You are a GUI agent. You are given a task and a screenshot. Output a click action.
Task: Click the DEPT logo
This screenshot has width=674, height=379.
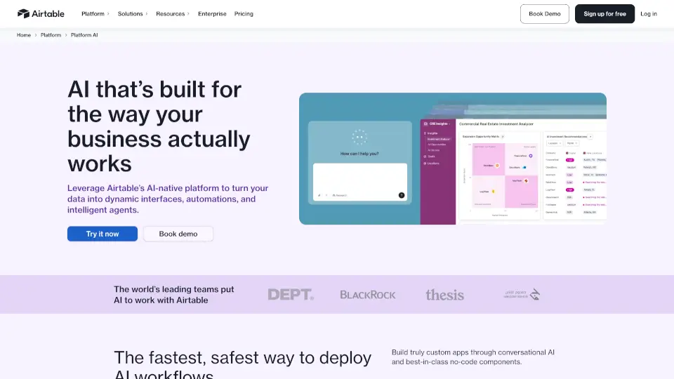[x=291, y=294]
